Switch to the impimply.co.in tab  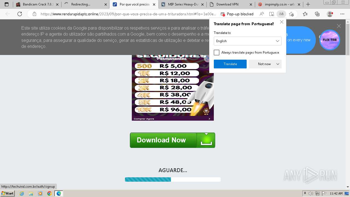[x=278, y=4]
